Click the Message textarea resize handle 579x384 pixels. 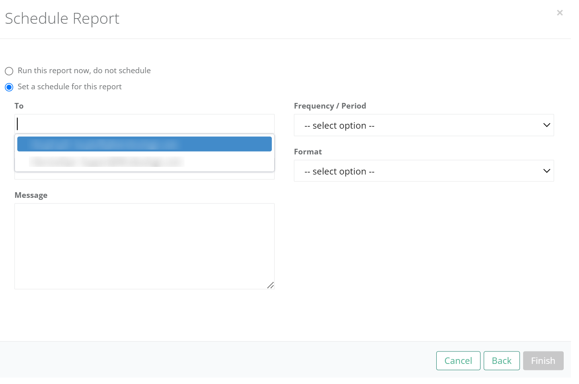271,285
